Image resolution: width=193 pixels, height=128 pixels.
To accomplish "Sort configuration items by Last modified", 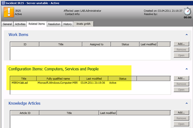I will (94, 79).
